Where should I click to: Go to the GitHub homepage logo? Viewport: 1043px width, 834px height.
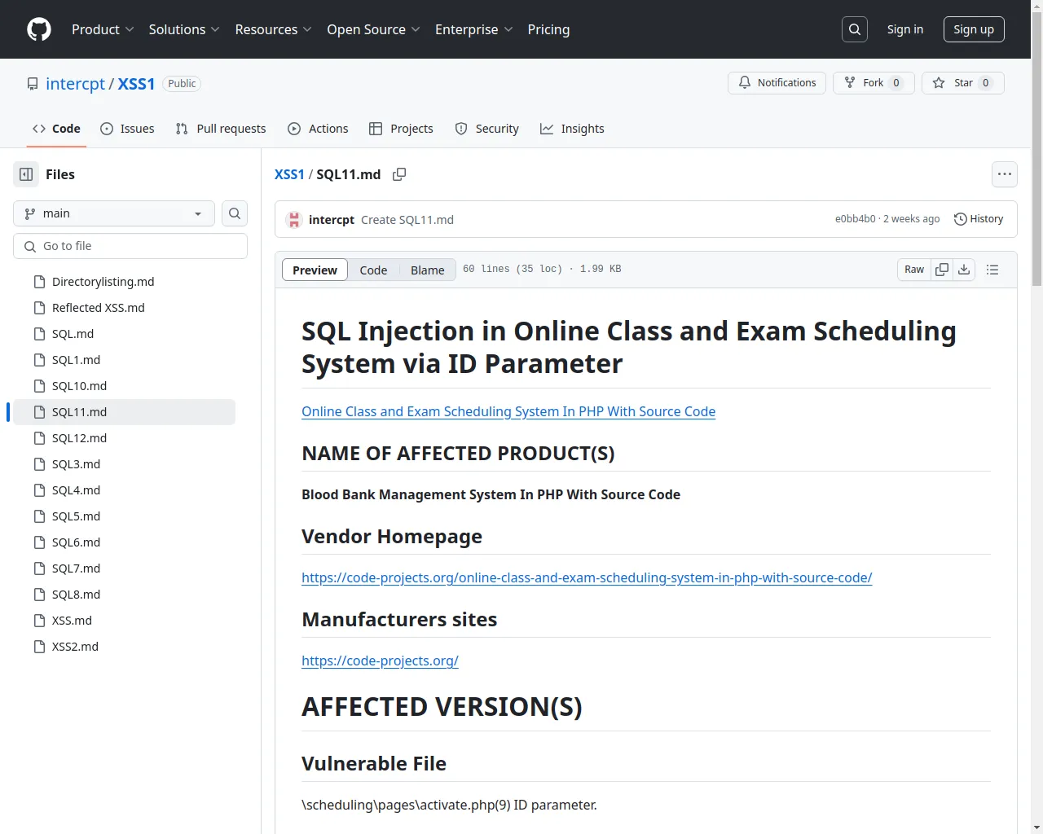coord(39,29)
